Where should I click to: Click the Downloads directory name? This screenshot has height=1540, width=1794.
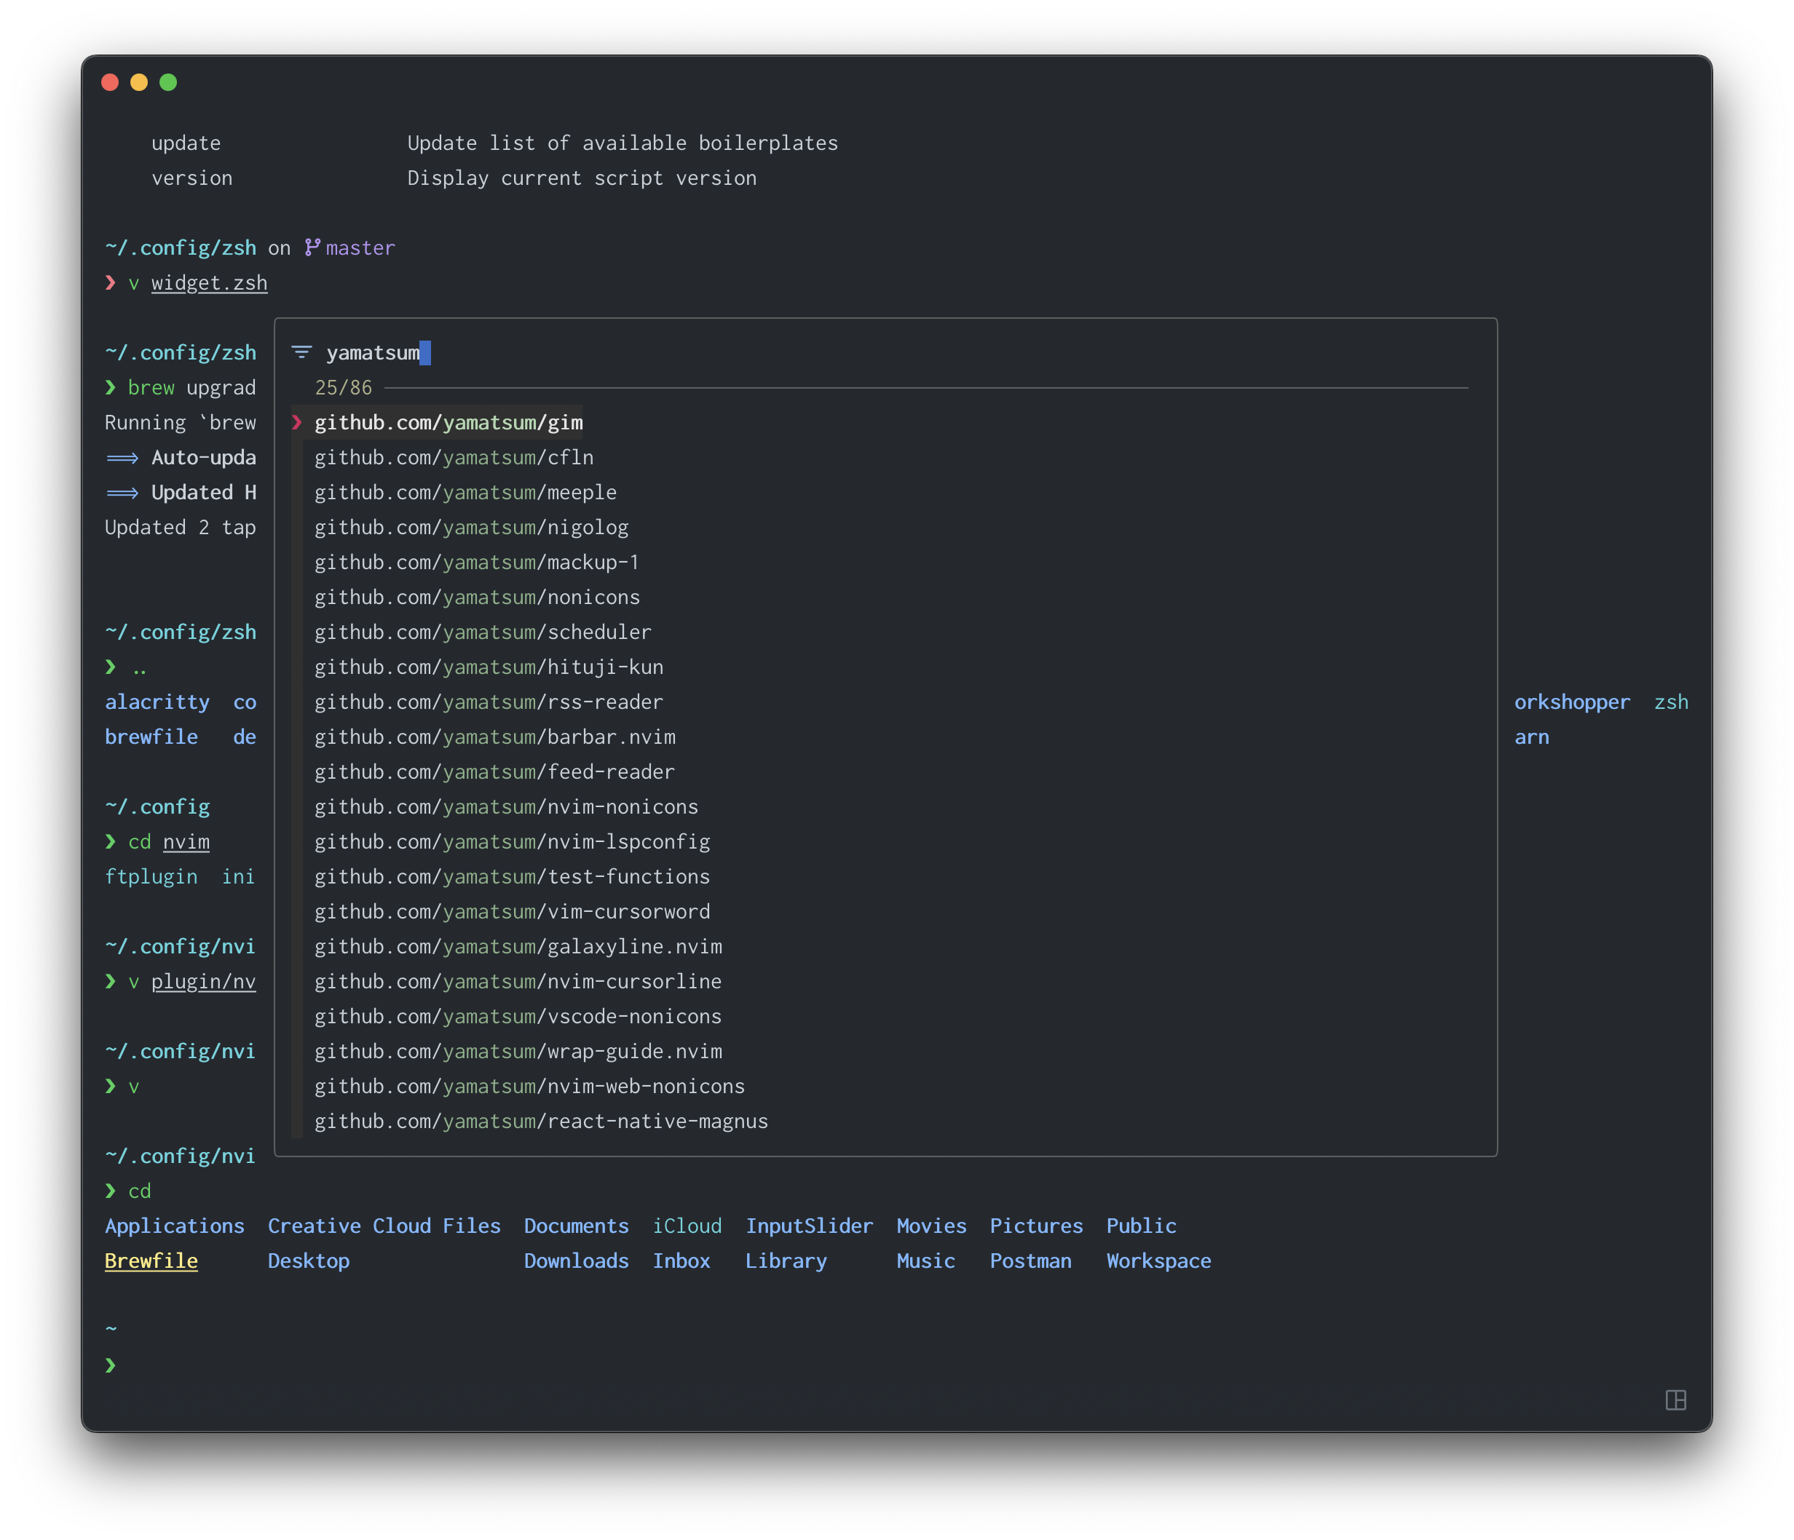pos(577,1261)
